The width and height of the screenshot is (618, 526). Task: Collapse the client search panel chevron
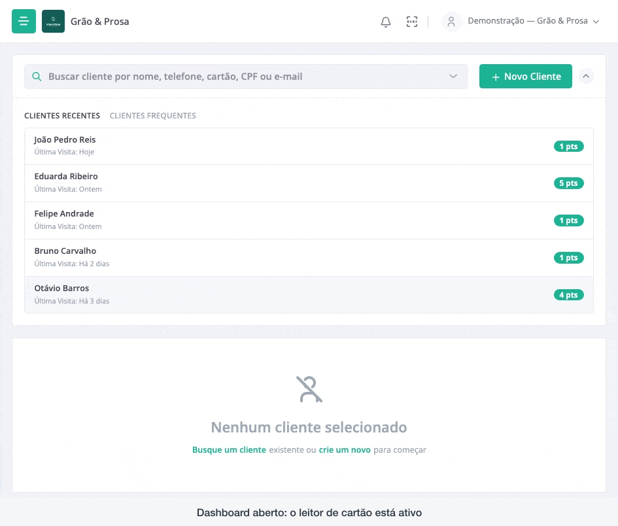tap(586, 76)
